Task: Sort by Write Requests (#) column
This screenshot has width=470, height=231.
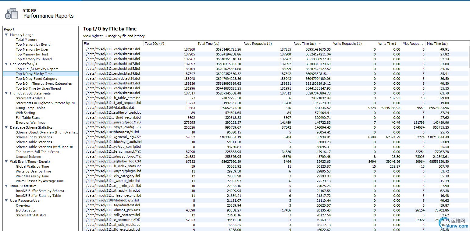Action: 354,44
